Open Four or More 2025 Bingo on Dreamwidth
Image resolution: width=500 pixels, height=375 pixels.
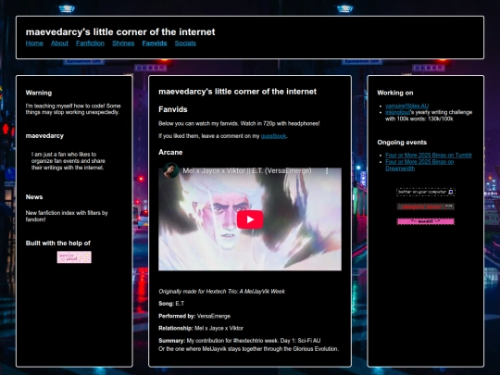point(419,165)
